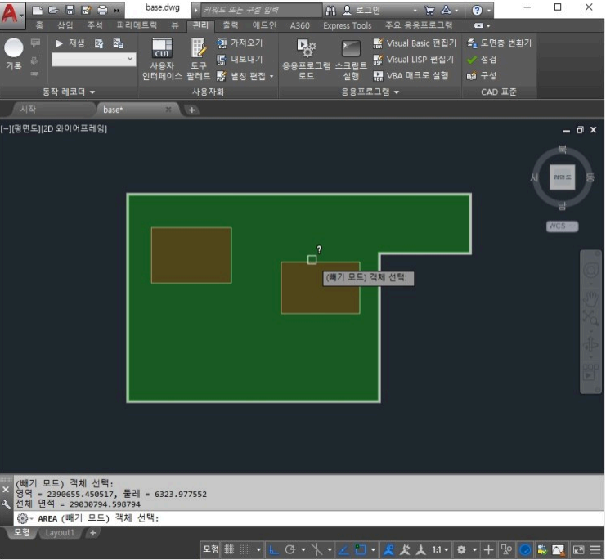Open the dropdown arrow next to Help

(488, 11)
